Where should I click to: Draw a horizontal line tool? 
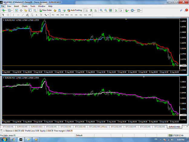(x=18, y=15)
